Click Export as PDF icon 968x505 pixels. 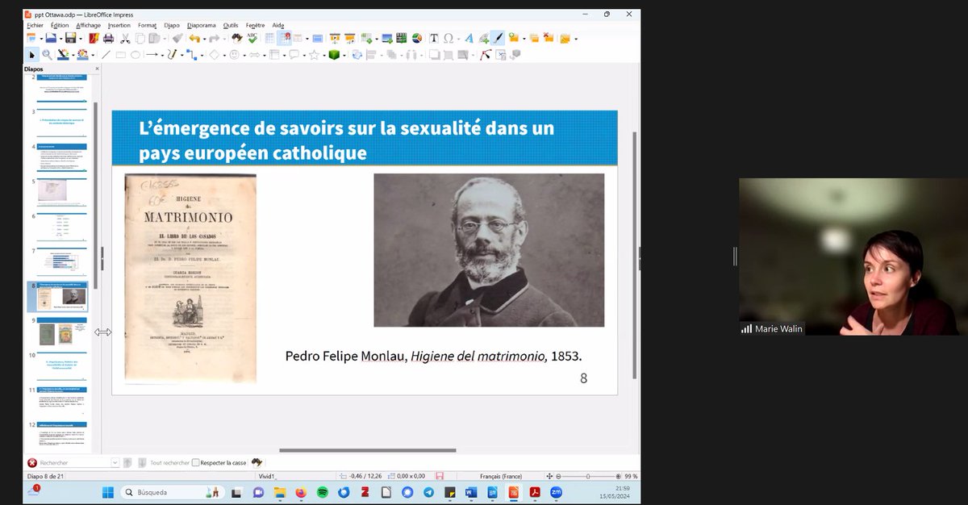pyautogui.click(x=94, y=38)
